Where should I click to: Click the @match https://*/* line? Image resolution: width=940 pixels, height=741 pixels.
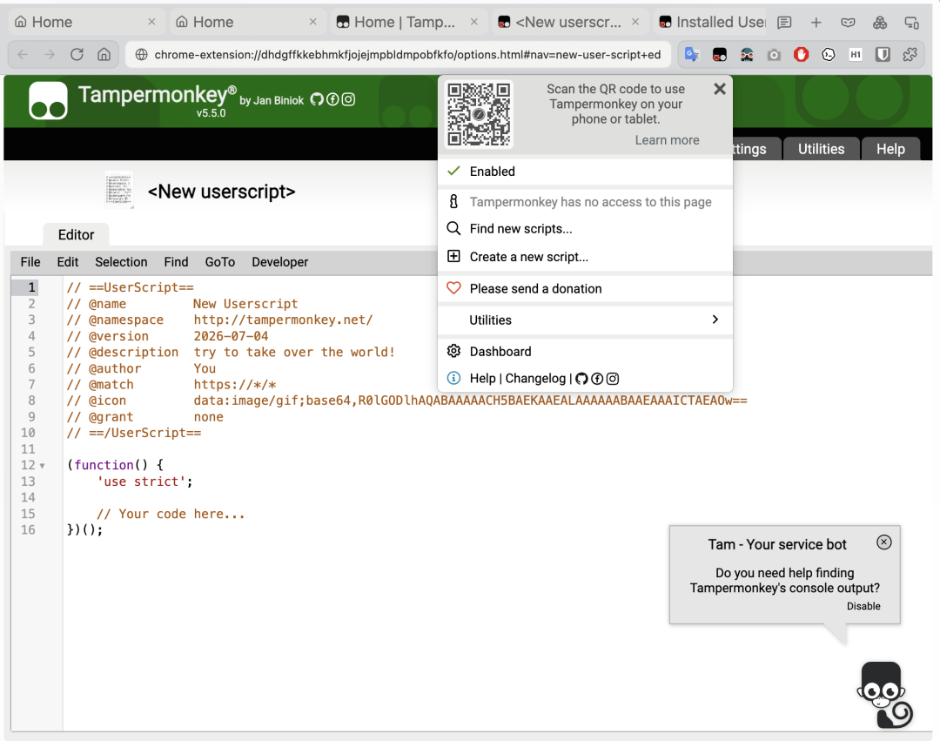[x=171, y=384]
